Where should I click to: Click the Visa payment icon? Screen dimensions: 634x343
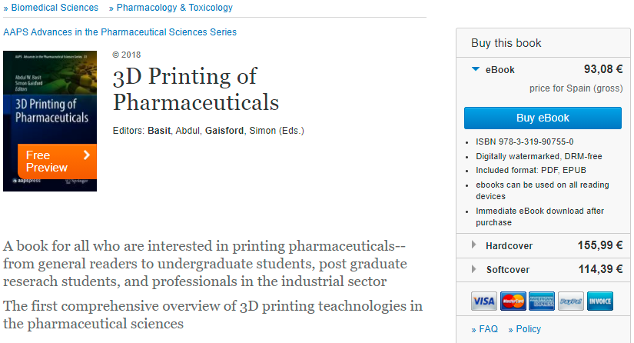pos(483,301)
